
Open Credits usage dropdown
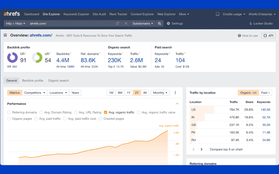(x=234, y=14)
